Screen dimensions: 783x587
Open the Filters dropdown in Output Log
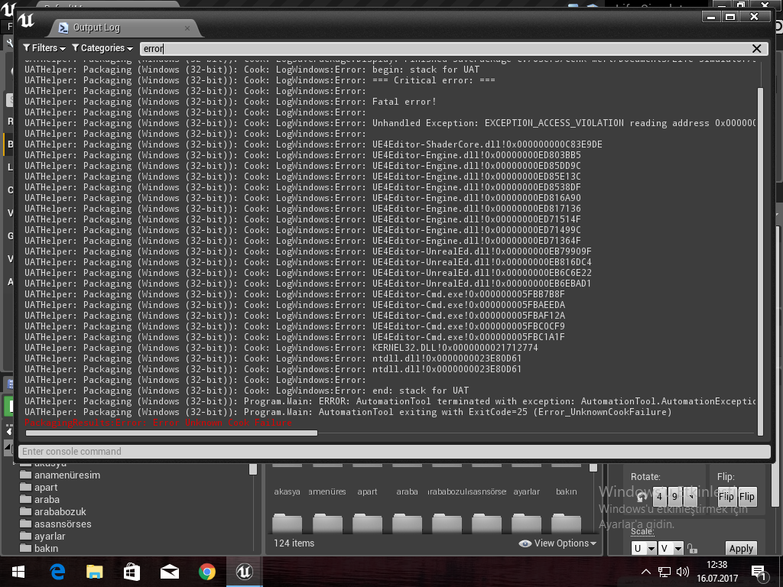tap(44, 48)
